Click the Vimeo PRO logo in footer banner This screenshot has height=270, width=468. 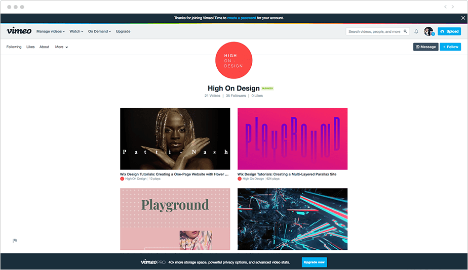point(153,262)
